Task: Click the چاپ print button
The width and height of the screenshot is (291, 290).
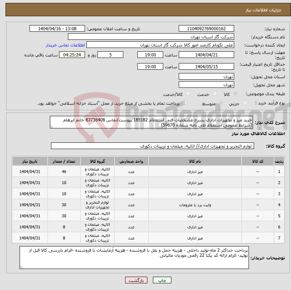Action: click(x=162, y=280)
